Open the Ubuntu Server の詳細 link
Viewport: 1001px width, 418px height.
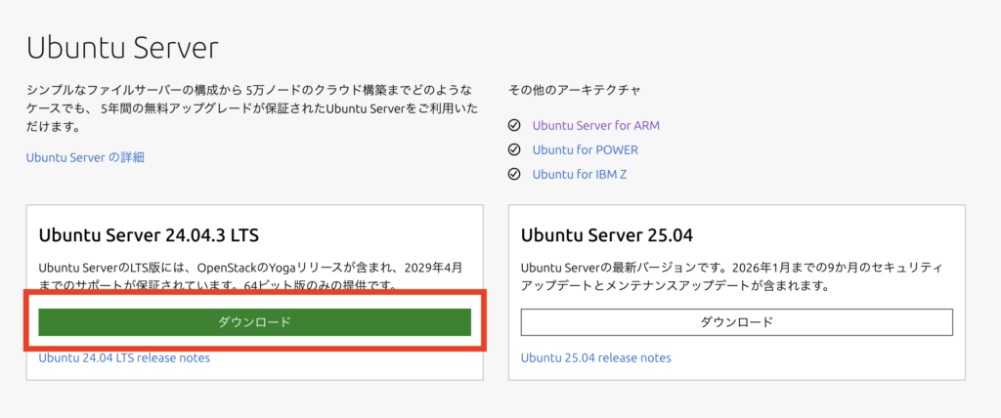click(x=85, y=157)
